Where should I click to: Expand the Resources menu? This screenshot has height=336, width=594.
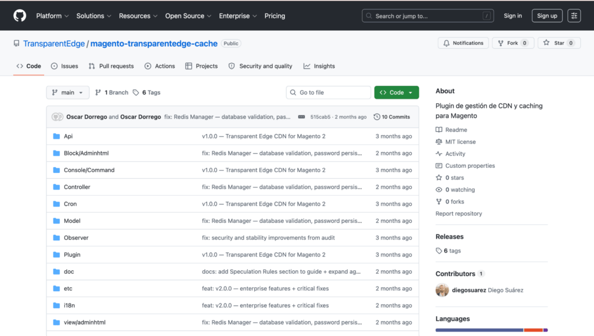(138, 16)
